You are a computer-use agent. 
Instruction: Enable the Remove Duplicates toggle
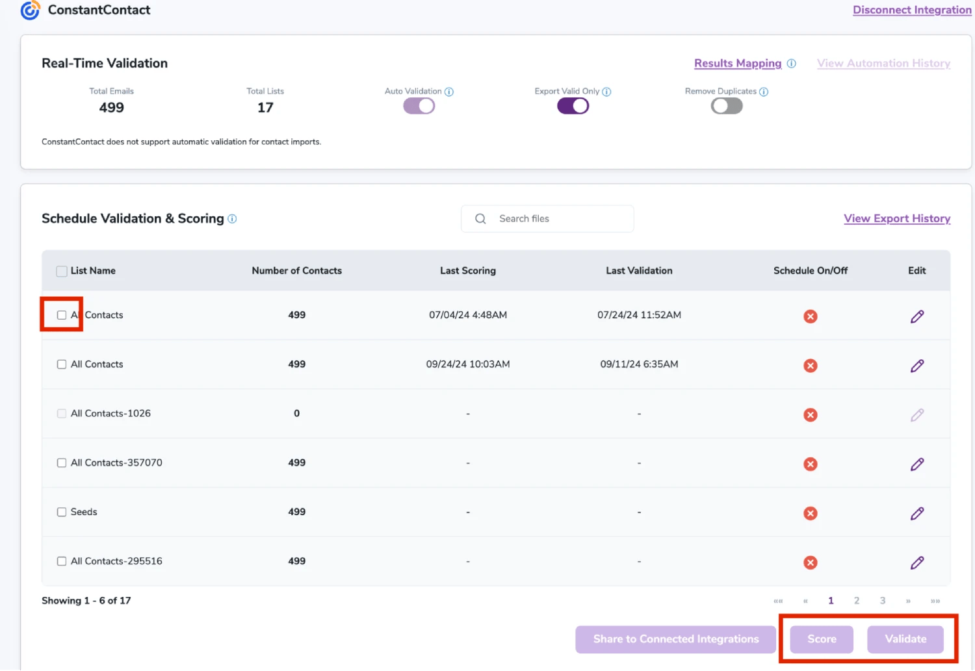click(726, 105)
